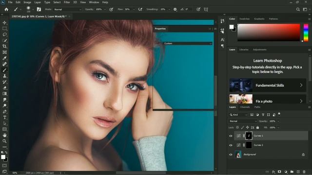The width and height of the screenshot is (312, 175).
Task: Open brush Mode dropdown
Action: click(68, 9)
